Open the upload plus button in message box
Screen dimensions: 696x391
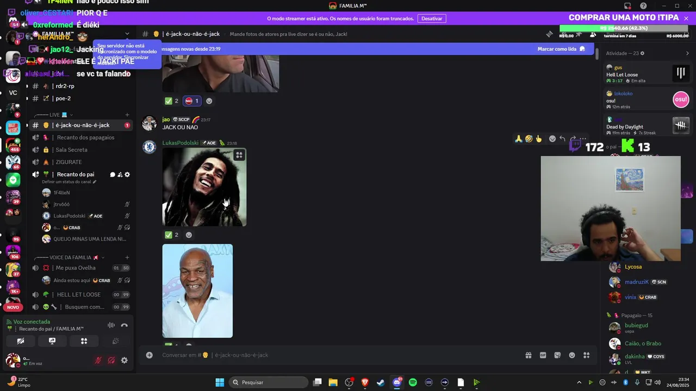149,355
